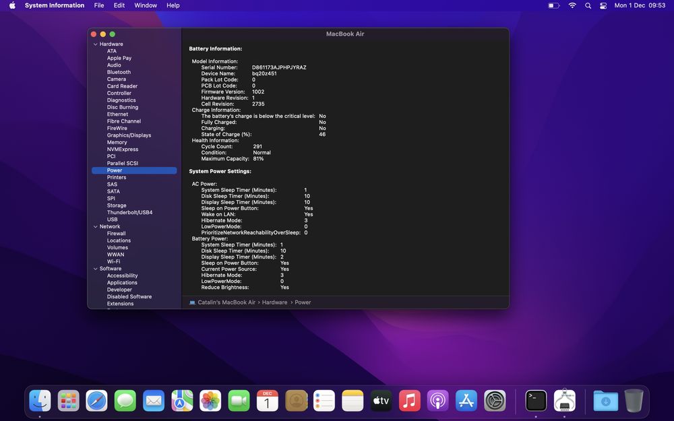The width and height of the screenshot is (674, 421).
Task: Launch Apple TV from the Dock
Action: [381, 400]
